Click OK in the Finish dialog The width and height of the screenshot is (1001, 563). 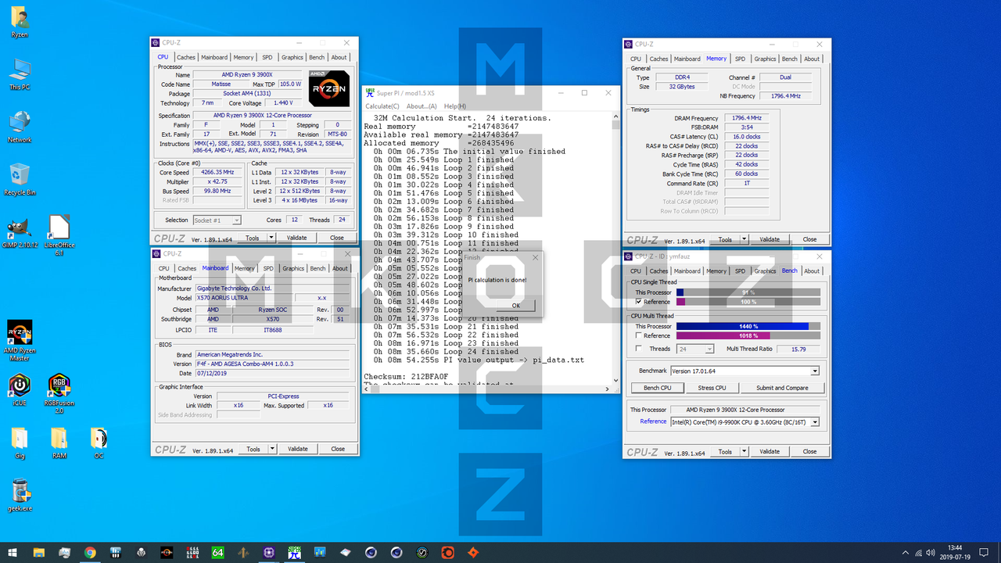[x=516, y=306]
